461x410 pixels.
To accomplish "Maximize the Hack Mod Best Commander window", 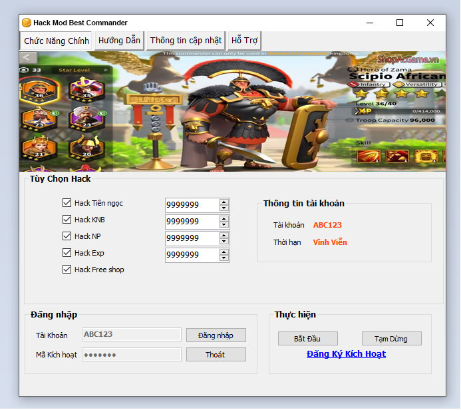I will tap(400, 23).
